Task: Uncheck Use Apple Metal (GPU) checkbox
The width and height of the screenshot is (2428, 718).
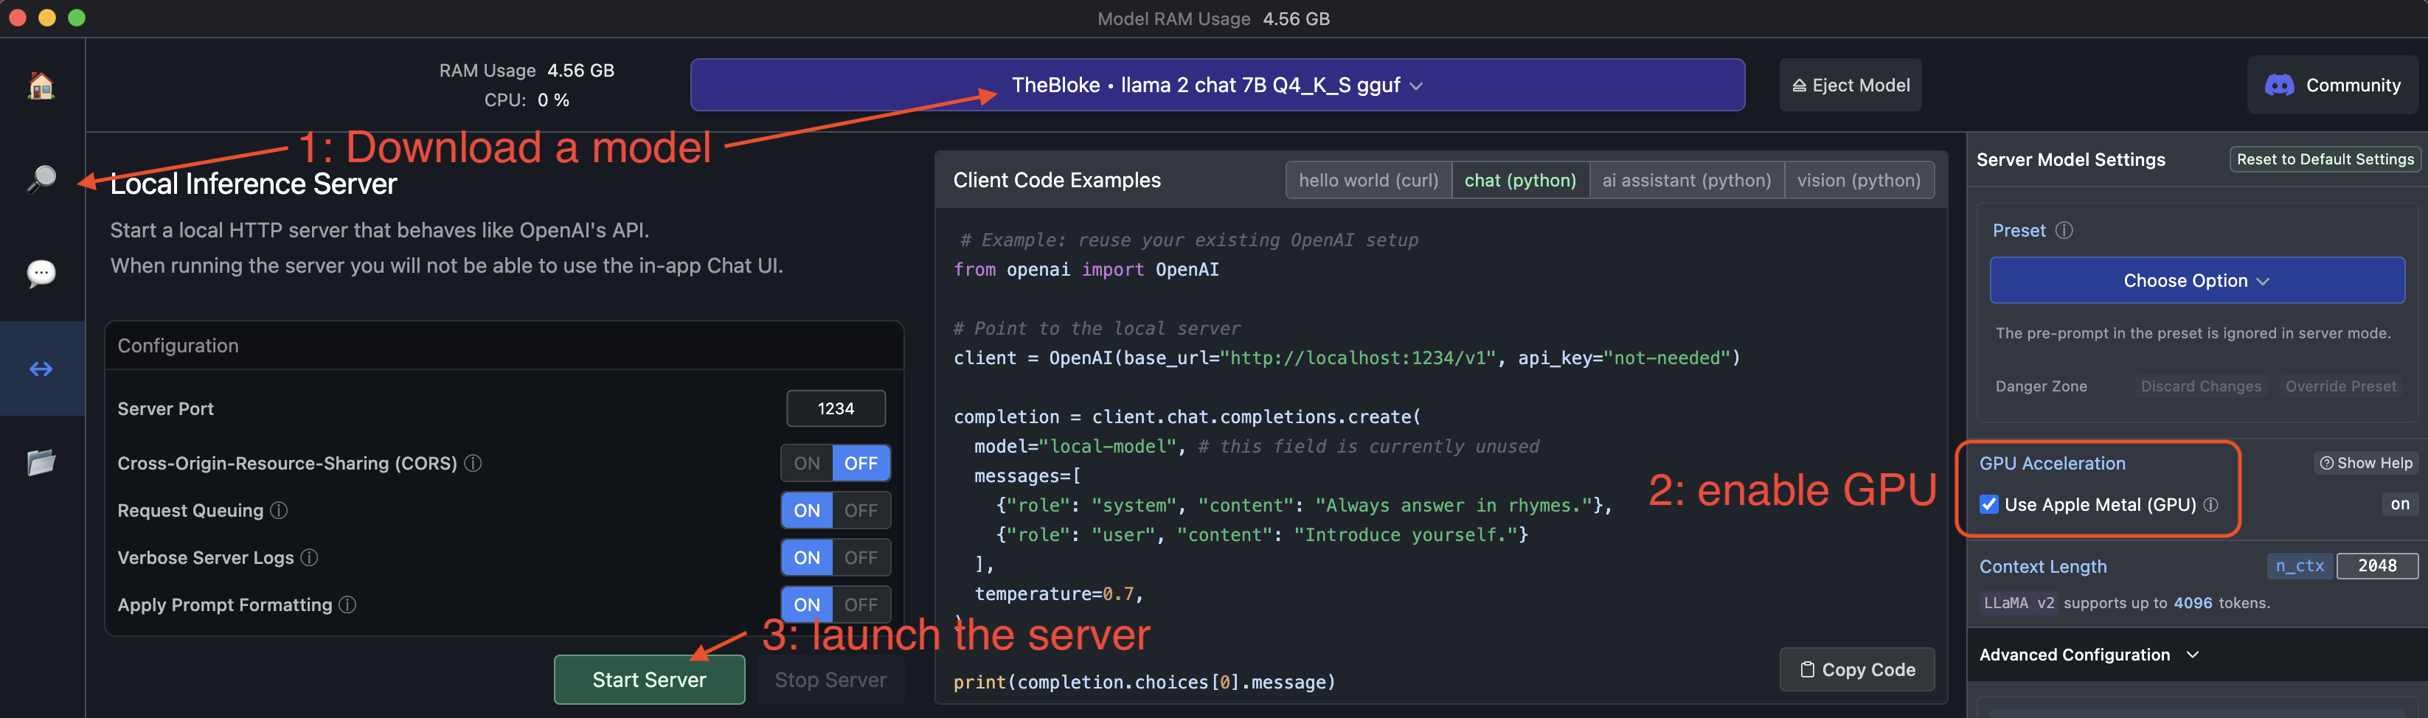Action: click(x=1988, y=504)
